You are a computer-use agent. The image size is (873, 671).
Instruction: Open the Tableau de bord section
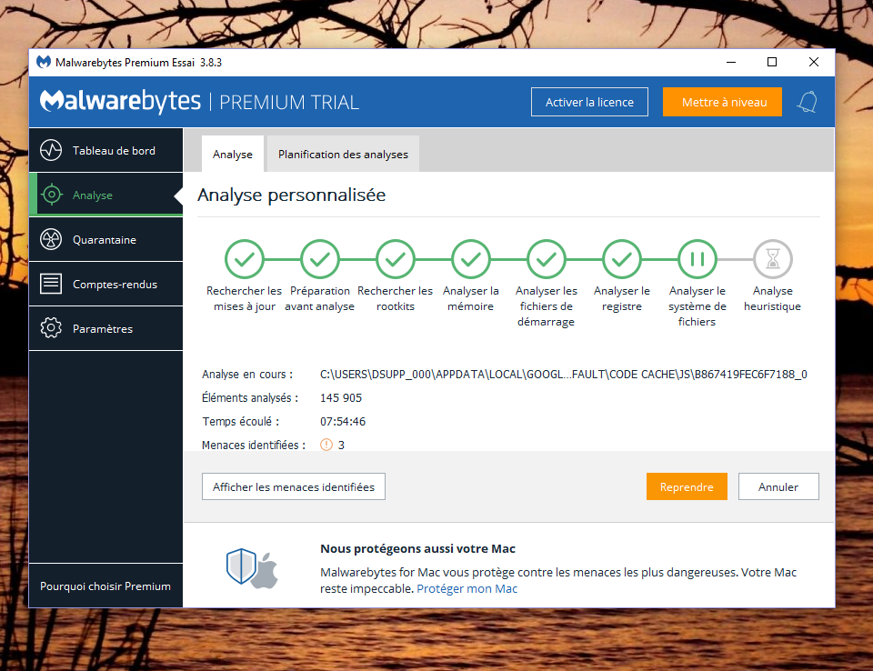(x=105, y=150)
